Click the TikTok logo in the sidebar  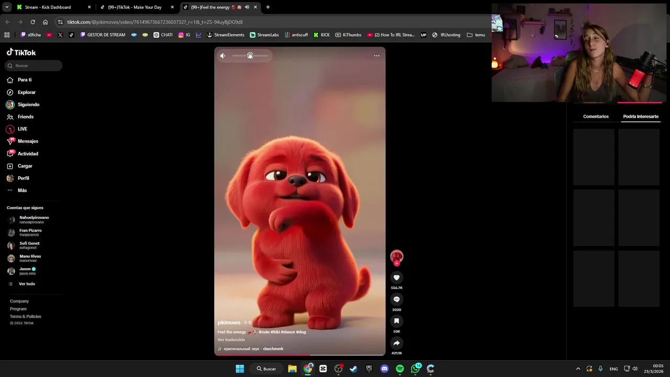click(x=21, y=52)
